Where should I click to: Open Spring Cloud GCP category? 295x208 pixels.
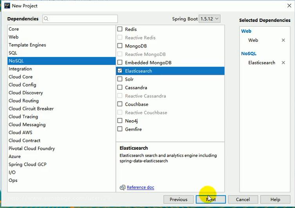point(61,164)
